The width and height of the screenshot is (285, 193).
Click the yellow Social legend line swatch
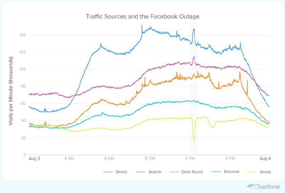tap(253, 172)
